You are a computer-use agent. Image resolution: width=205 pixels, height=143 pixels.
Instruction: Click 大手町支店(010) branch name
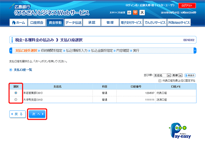[x=33, y=100]
